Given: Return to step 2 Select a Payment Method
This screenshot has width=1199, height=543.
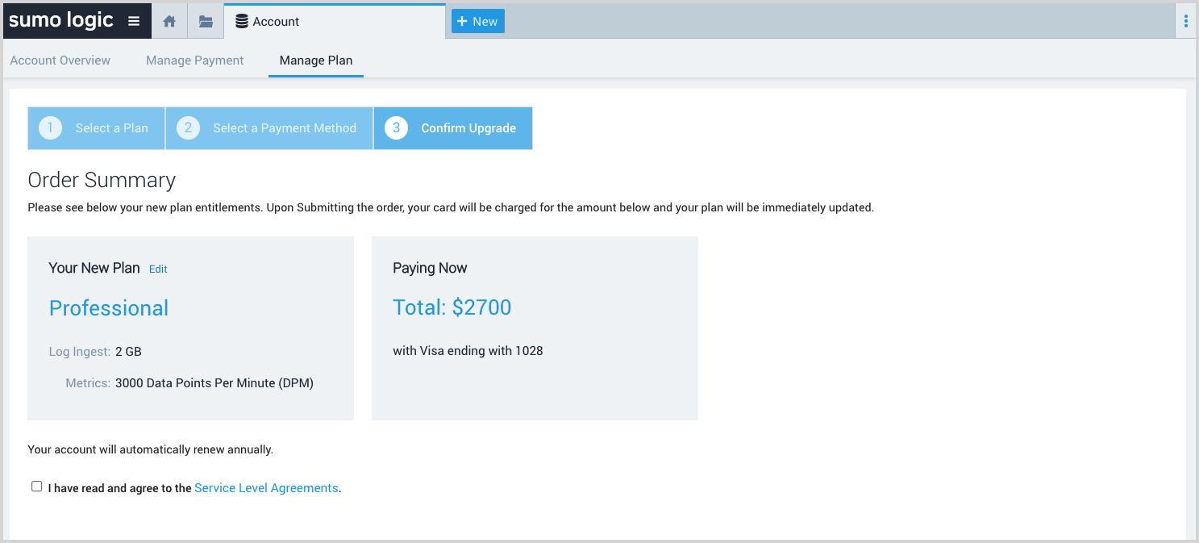Looking at the screenshot, I should [x=269, y=128].
